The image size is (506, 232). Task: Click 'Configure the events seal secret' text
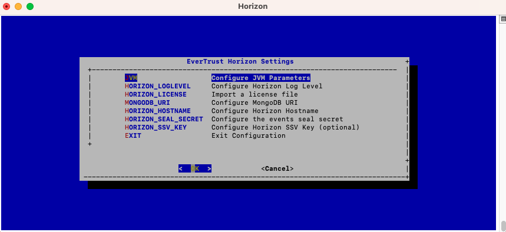[277, 119]
